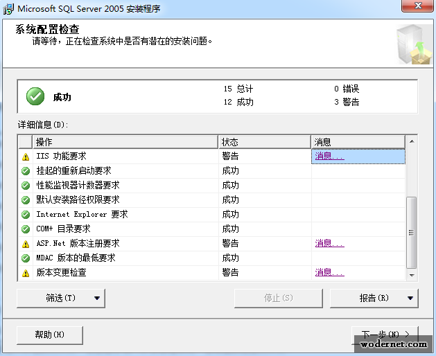436x356 pixels.
Task: Open the 消息 link for 版本变更检查
Action: (x=329, y=273)
